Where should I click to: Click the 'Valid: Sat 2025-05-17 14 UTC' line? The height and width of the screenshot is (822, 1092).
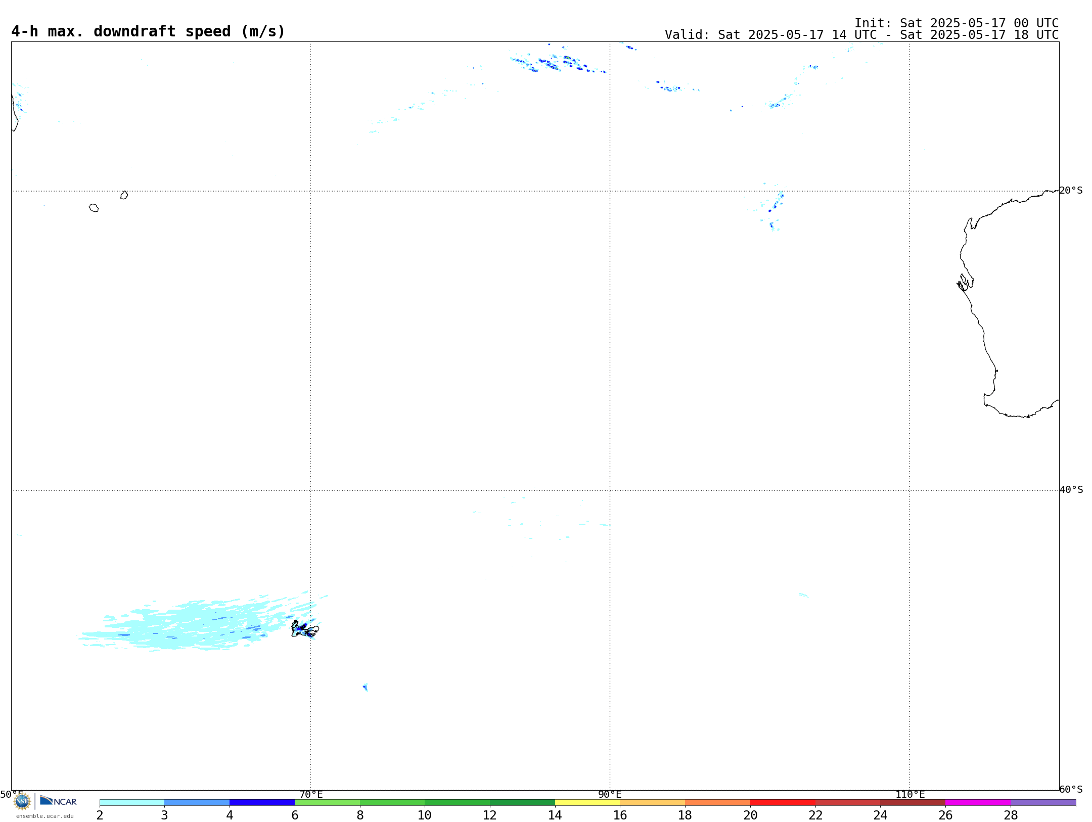[x=861, y=35]
